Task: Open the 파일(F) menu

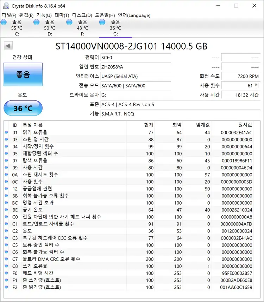Action: point(9,15)
